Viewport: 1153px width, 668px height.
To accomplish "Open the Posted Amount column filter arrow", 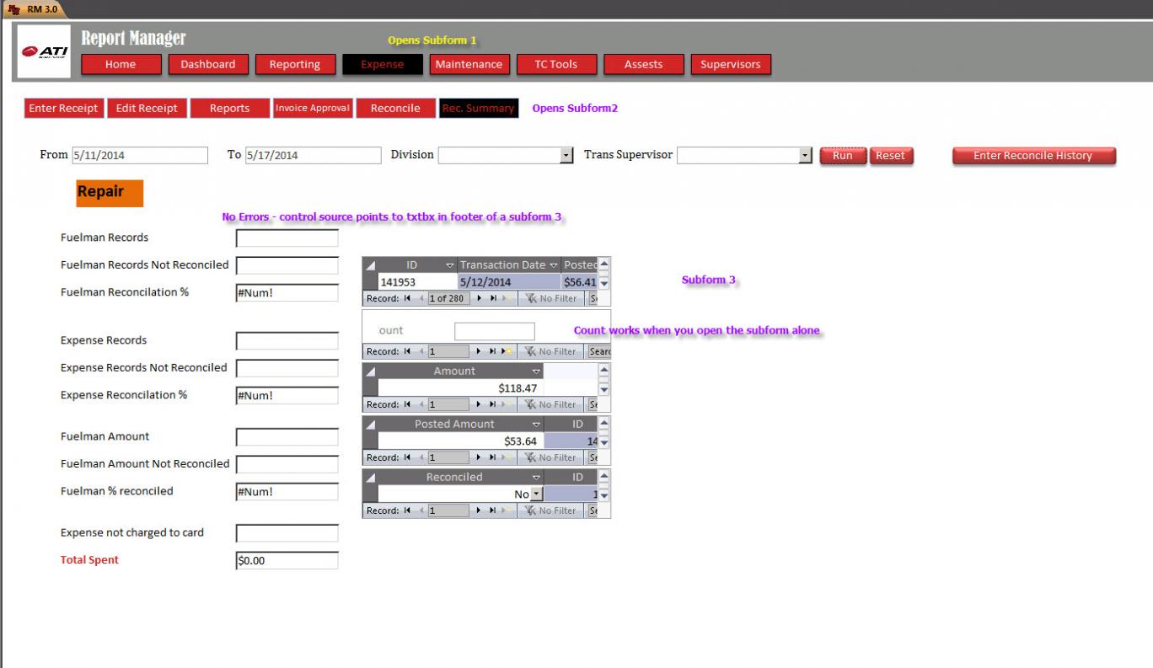I will point(537,425).
